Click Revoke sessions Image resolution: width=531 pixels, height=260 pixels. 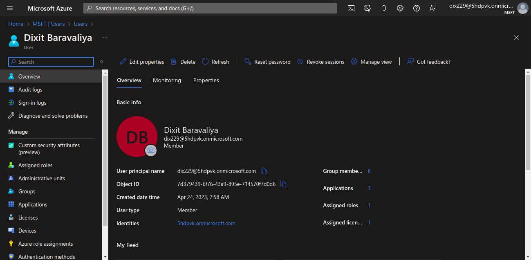tap(320, 62)
